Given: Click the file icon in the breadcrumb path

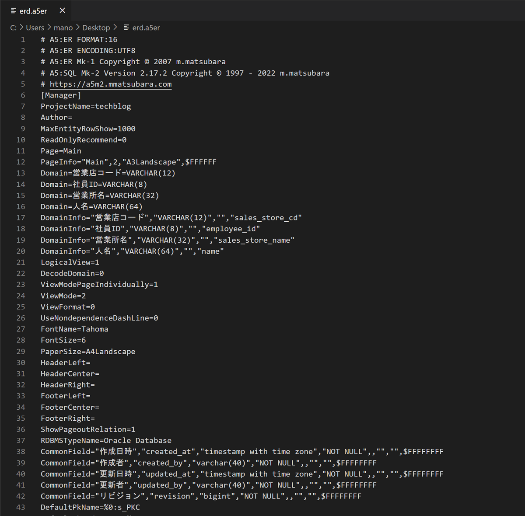Looking at the screenshot, I should click(x=126, y=28).
